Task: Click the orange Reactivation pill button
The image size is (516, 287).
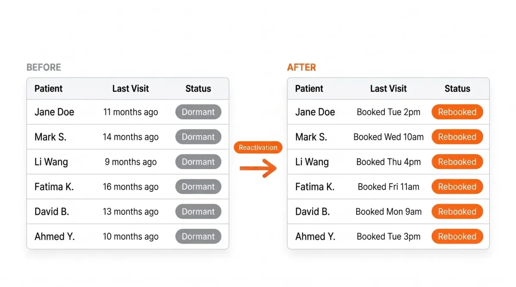Action: (x=258, y=148)
